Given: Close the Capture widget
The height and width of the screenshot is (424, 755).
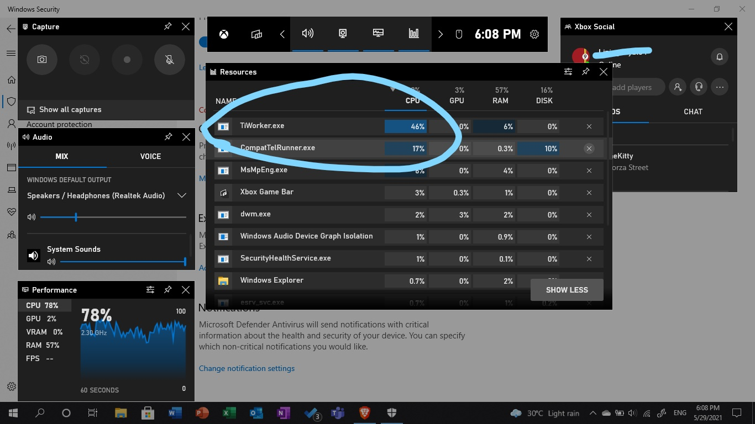Looking at the screenshot, I should (x=186, y=26).
